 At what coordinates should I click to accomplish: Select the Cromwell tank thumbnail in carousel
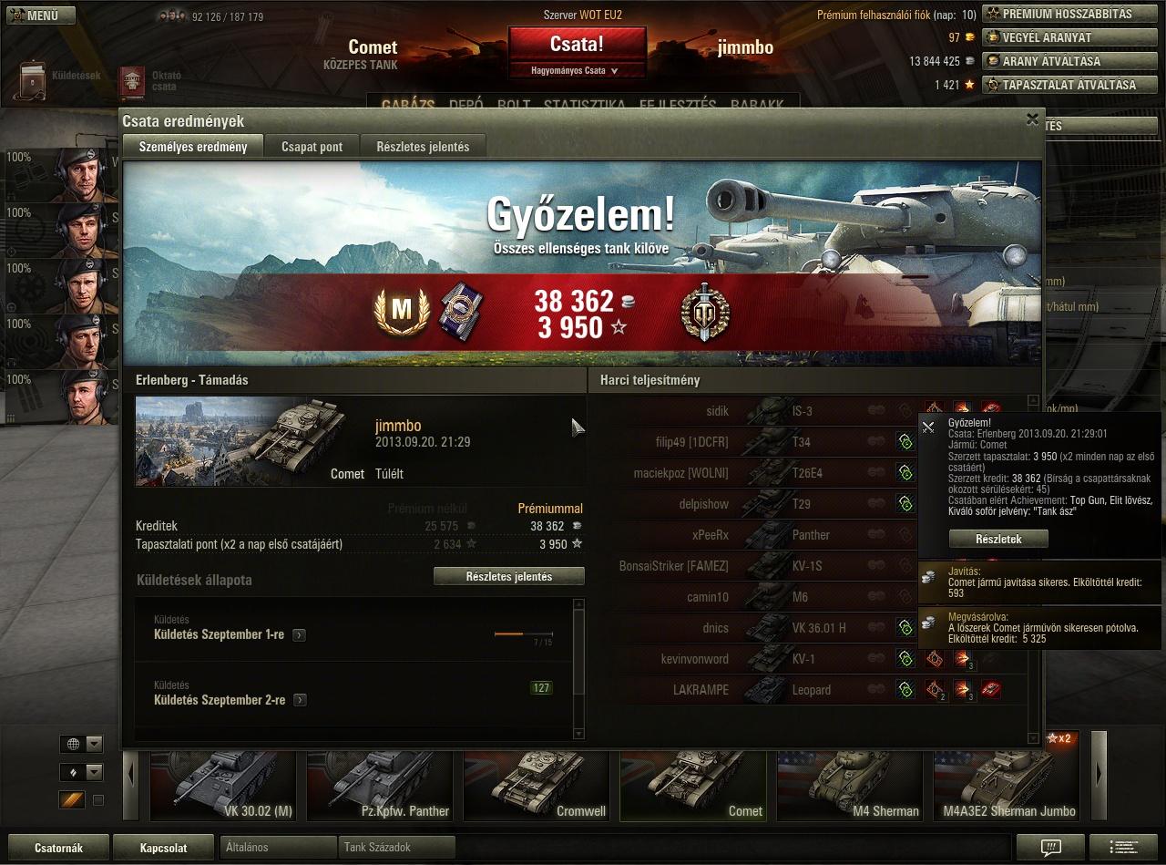pyautogui.click(x=537, y=785)
